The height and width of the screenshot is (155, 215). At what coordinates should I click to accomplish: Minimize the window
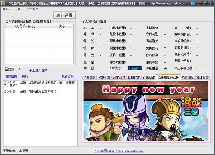coord(200,3)
